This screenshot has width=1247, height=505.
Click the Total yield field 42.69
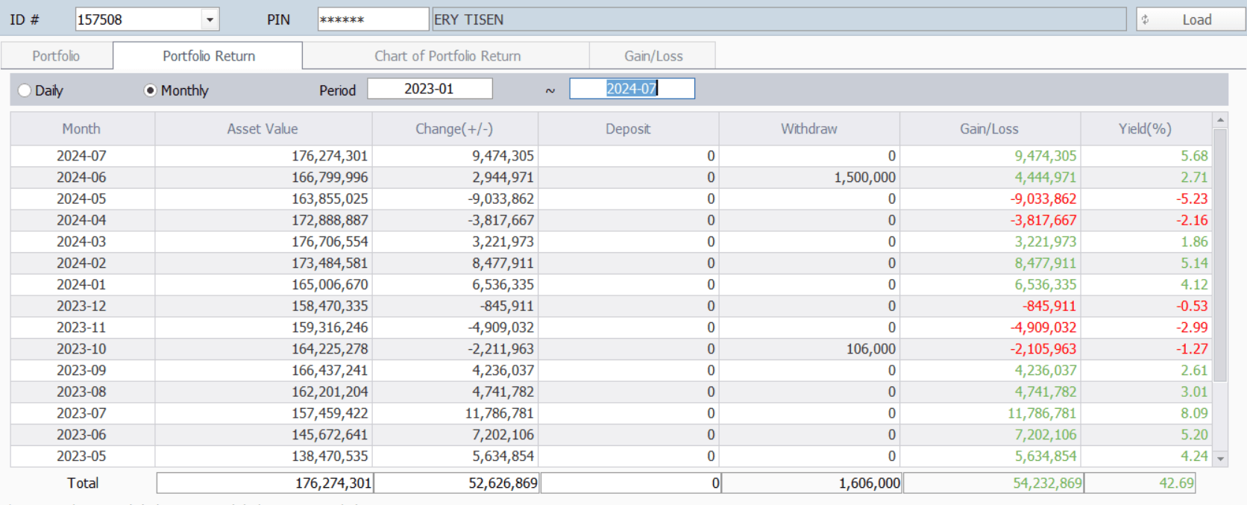click(x=1140, y=483)
